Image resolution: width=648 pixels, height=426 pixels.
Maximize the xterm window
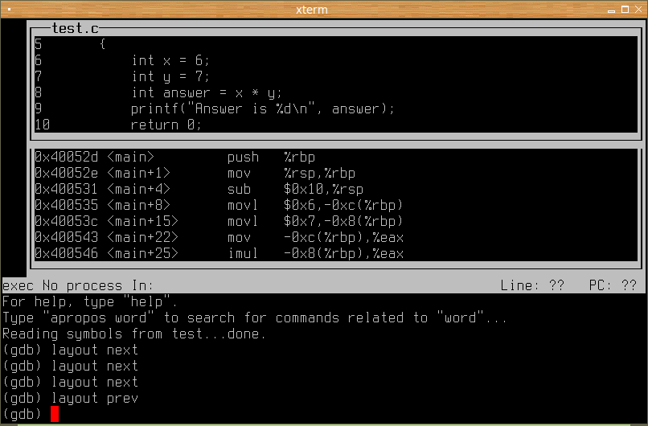pyautogui.click(x=625, y=10)
